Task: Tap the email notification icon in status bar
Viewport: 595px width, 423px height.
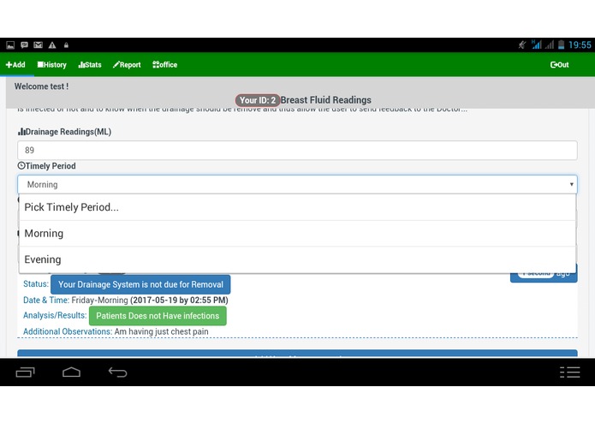Action: click(38, 45)
